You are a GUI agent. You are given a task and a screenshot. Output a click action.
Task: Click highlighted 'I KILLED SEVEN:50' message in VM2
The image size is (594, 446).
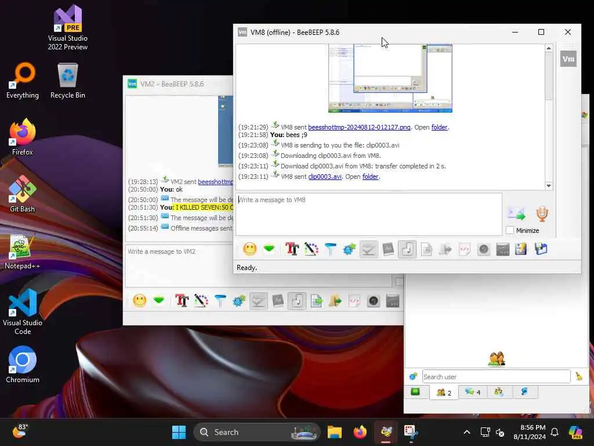click(x=204, y=207)
